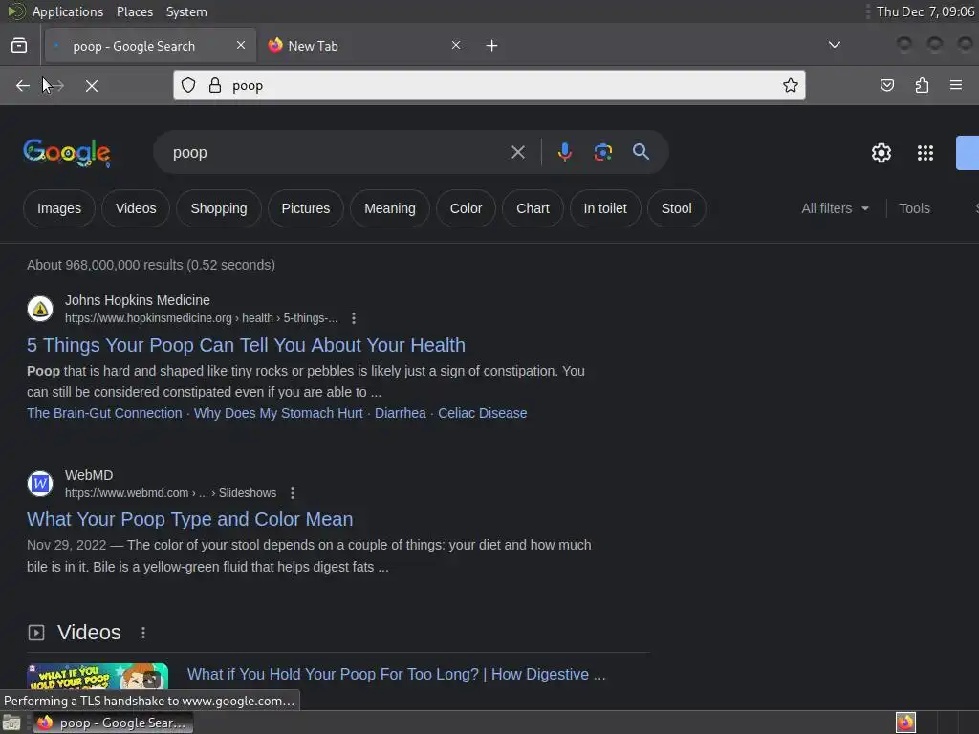Open Google quick settings gear
The width and height of the screenshot is (979, 734).
click(881, 153)
